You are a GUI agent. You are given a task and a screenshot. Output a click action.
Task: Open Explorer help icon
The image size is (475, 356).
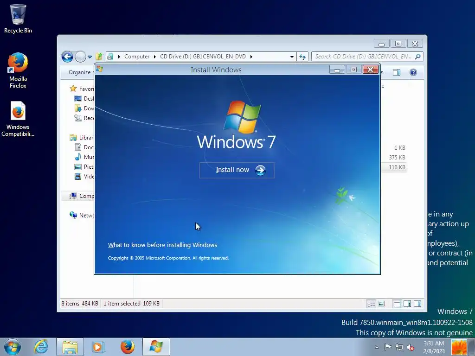413,72
